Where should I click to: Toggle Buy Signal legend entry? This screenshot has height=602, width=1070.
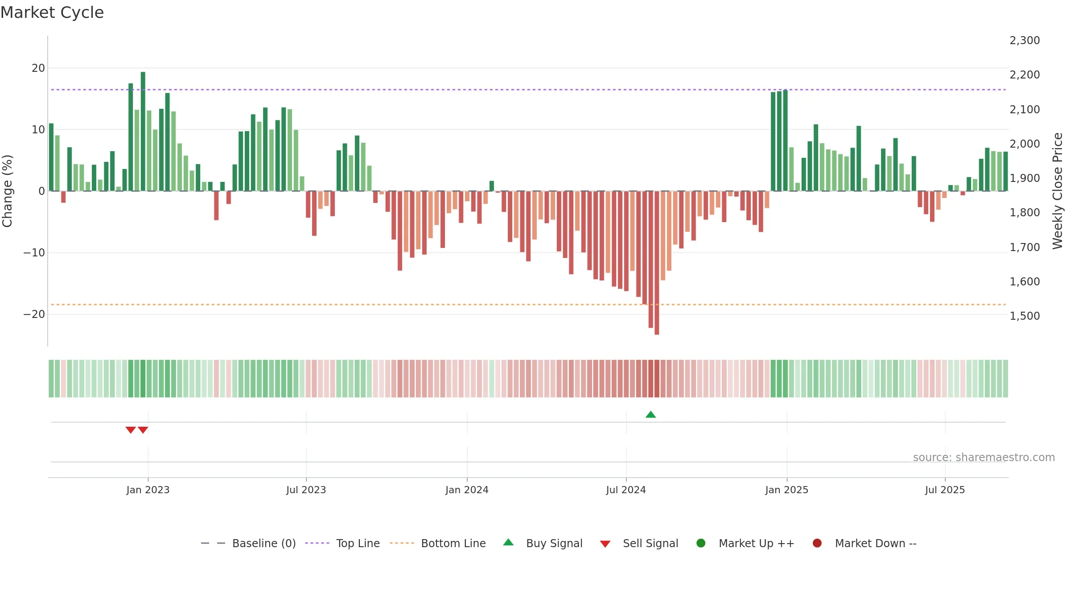(x=543, y=543)
